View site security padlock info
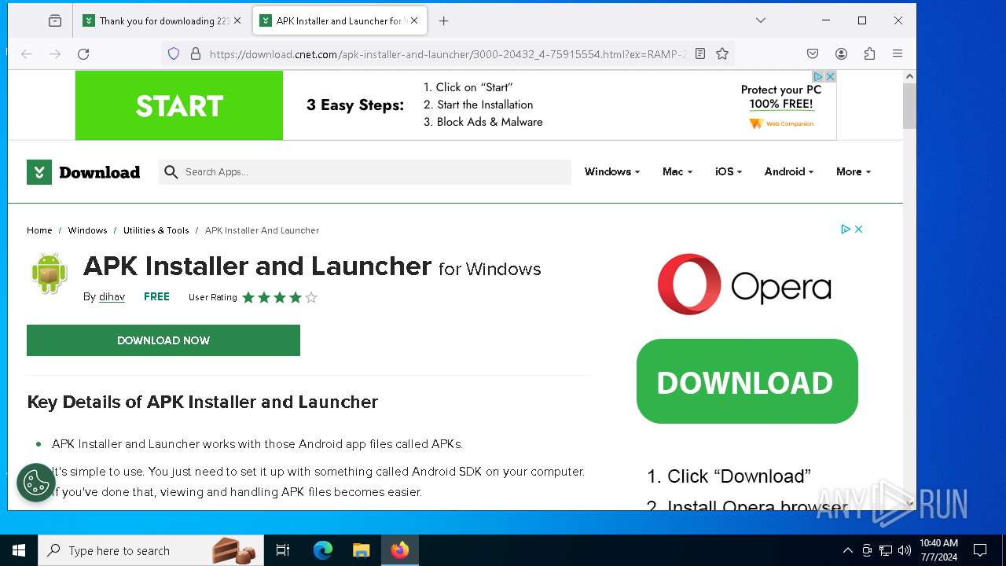The image size is (1006, 566). click(196, 53)
